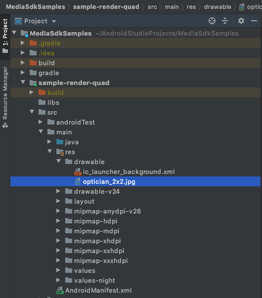Expand the mipmap-hdpi folder
Viewport: 262px width, 298px height.
click(x=58, y=220)
